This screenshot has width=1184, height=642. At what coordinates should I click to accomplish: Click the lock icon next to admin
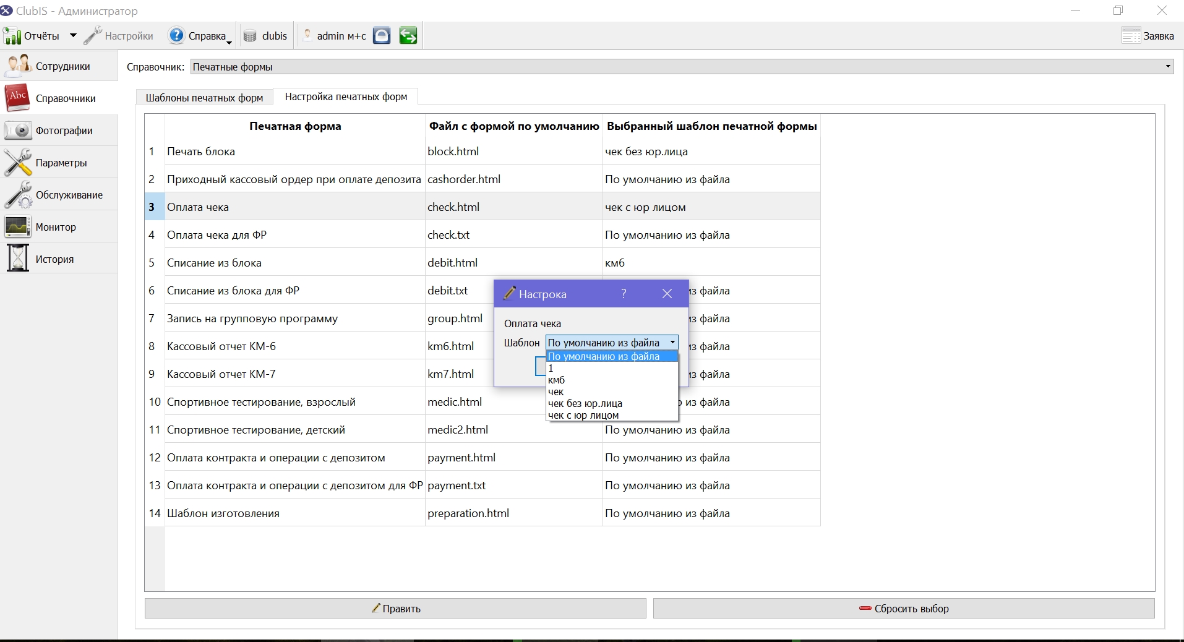382,36
